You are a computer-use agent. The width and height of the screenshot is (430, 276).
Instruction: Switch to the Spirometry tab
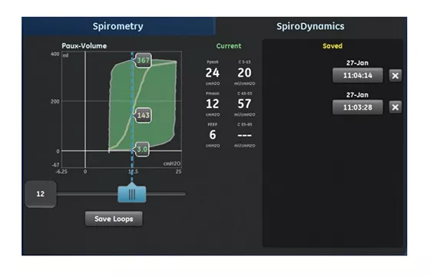(118, 26)
